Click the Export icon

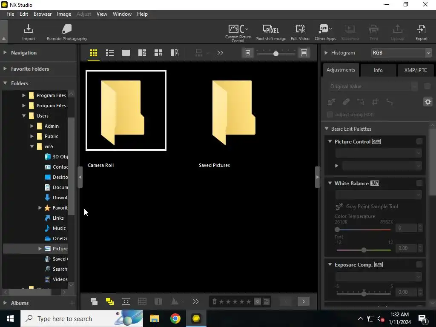click(x=422, y=32)
